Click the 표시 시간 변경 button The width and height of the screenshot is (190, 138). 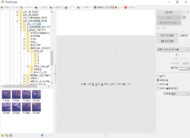click(167, 35)
